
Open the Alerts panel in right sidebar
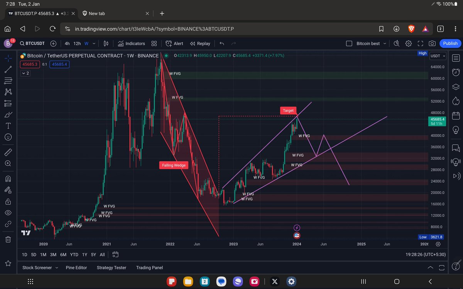(455, 72)
